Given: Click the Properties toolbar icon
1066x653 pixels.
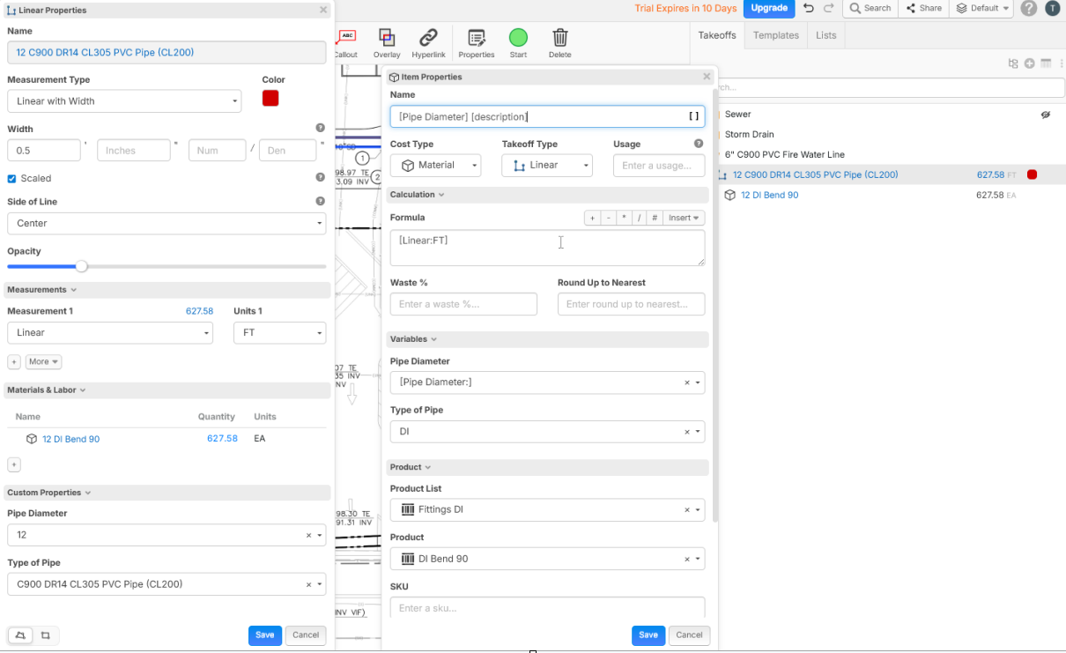Looking at the screenshot, I should coord(477,38).
